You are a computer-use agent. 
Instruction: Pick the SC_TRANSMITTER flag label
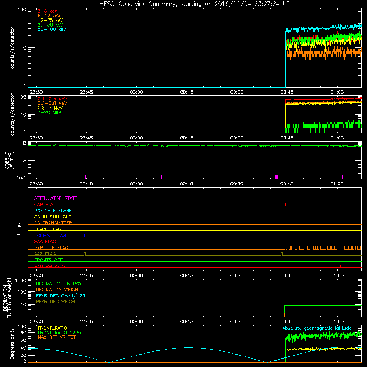coord(53,223)
